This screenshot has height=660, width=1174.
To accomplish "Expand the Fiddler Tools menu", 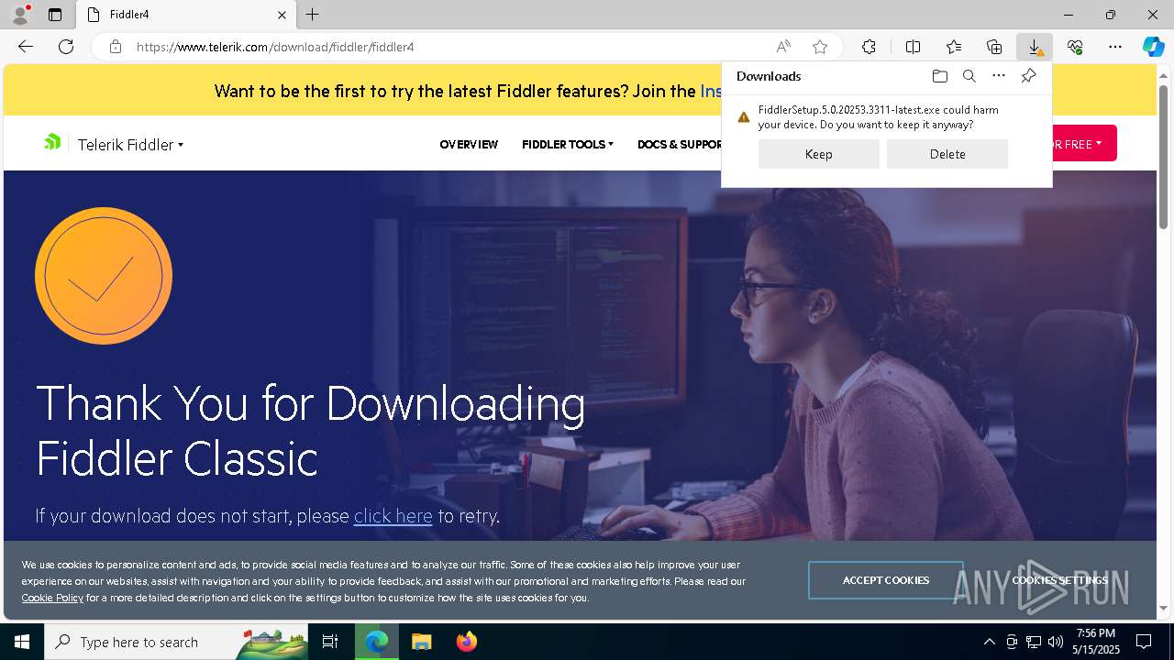I will [x=568, y=145].
